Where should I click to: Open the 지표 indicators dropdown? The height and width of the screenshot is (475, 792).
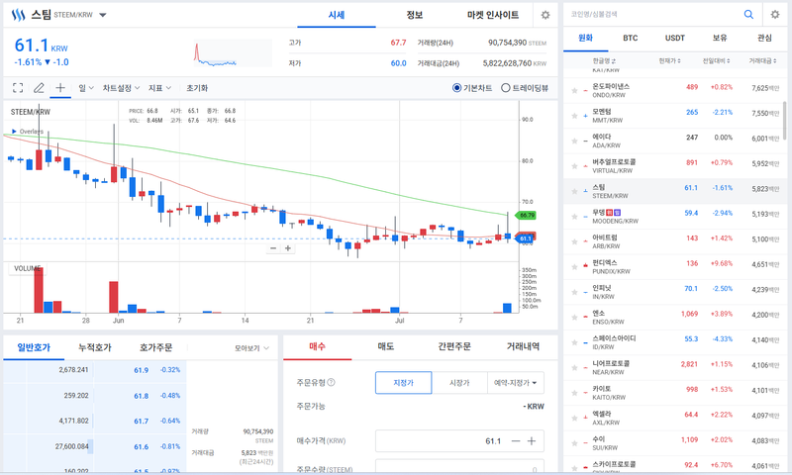(x=159, y=88)
